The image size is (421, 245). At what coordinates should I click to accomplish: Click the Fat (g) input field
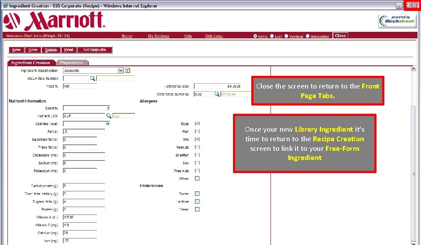(84, 132)
